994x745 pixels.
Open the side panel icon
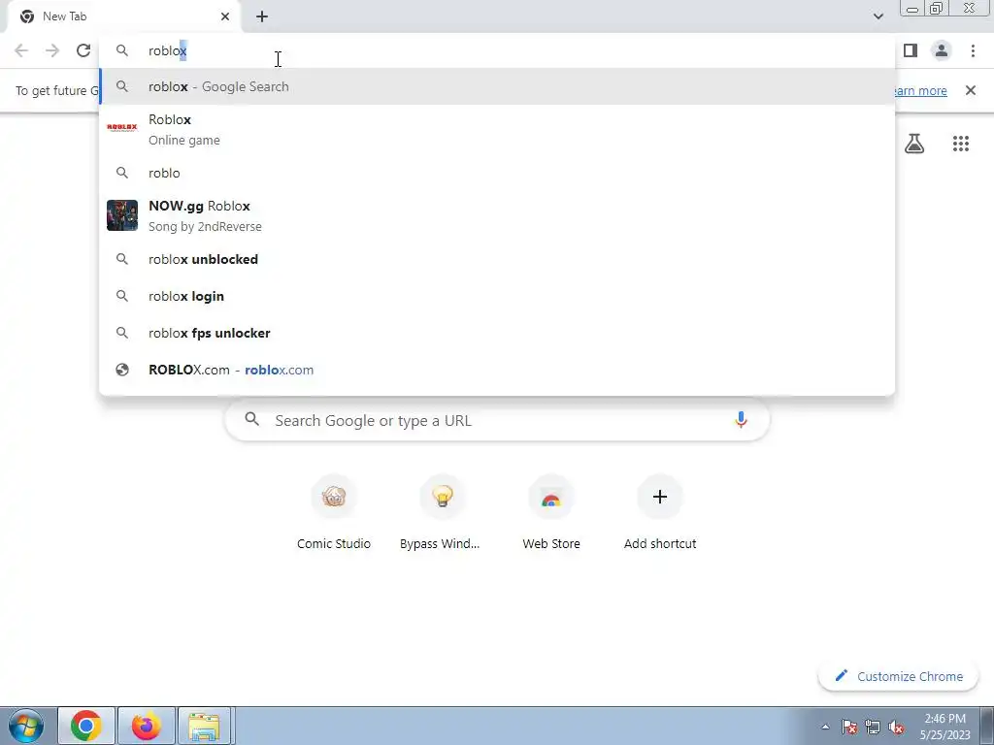click(x=911, y=50)
